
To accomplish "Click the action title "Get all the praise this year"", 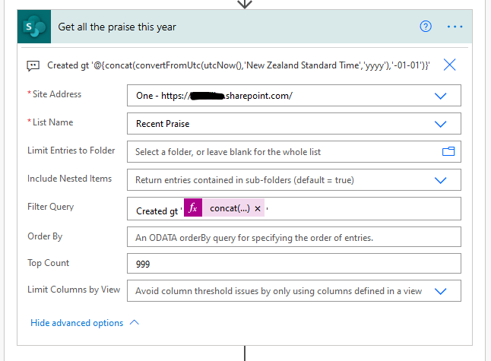I will click(117, 27).
